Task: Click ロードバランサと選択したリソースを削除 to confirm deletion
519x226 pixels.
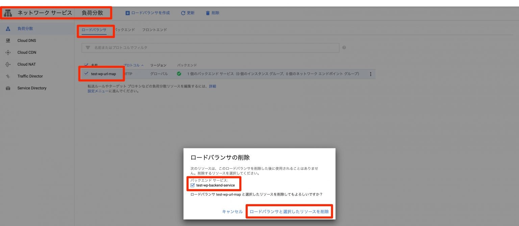Action: 289,211
